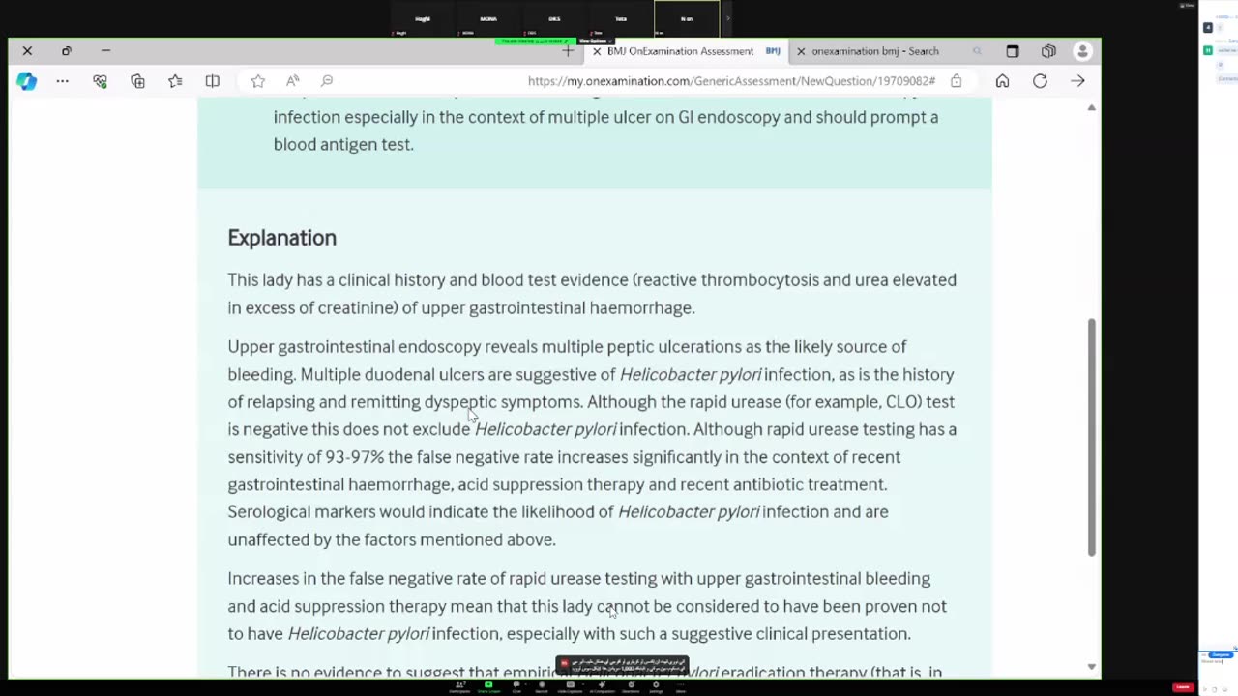Select the MONA participant video thumbnail

click(488, 18)
